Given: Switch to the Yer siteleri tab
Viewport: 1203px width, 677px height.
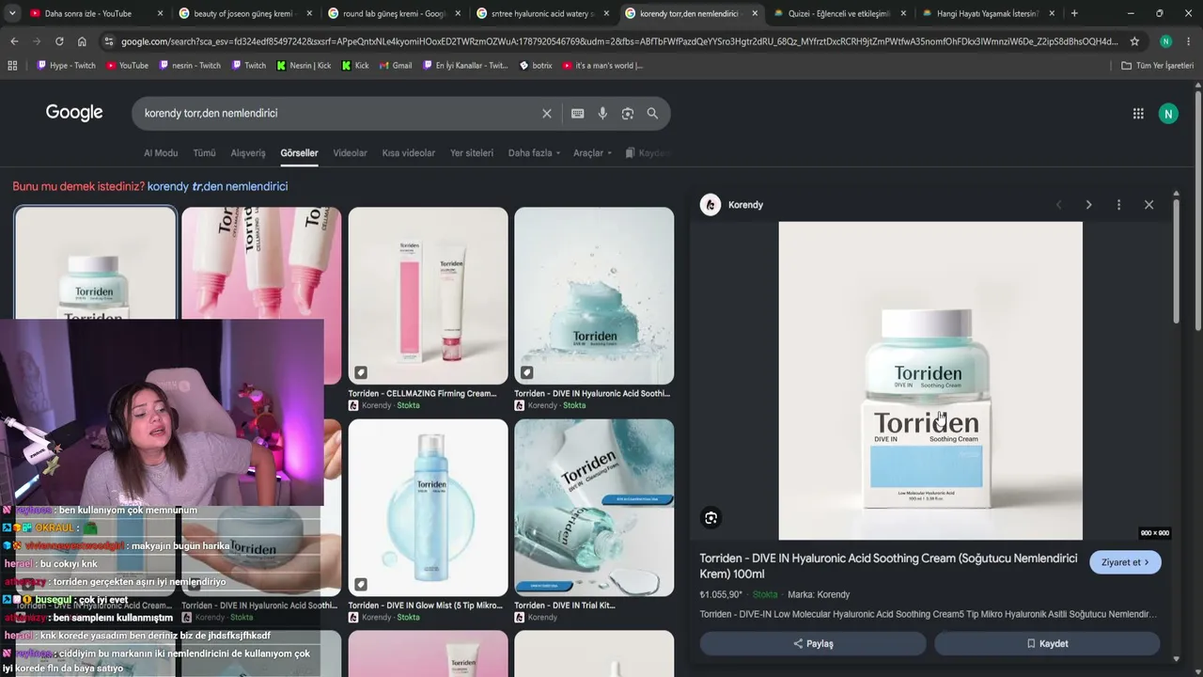Looking at the screenshot, I should pos(472,153).
